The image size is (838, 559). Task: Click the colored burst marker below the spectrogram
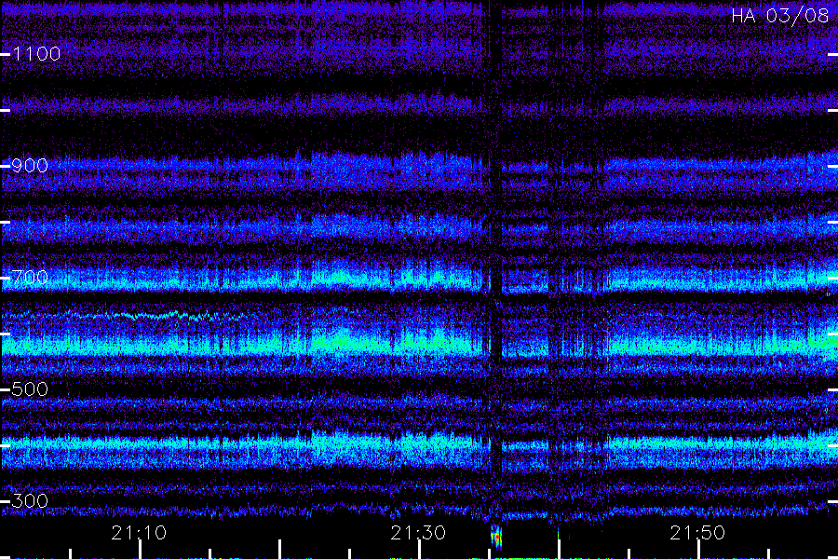click(x=496, y=538)
